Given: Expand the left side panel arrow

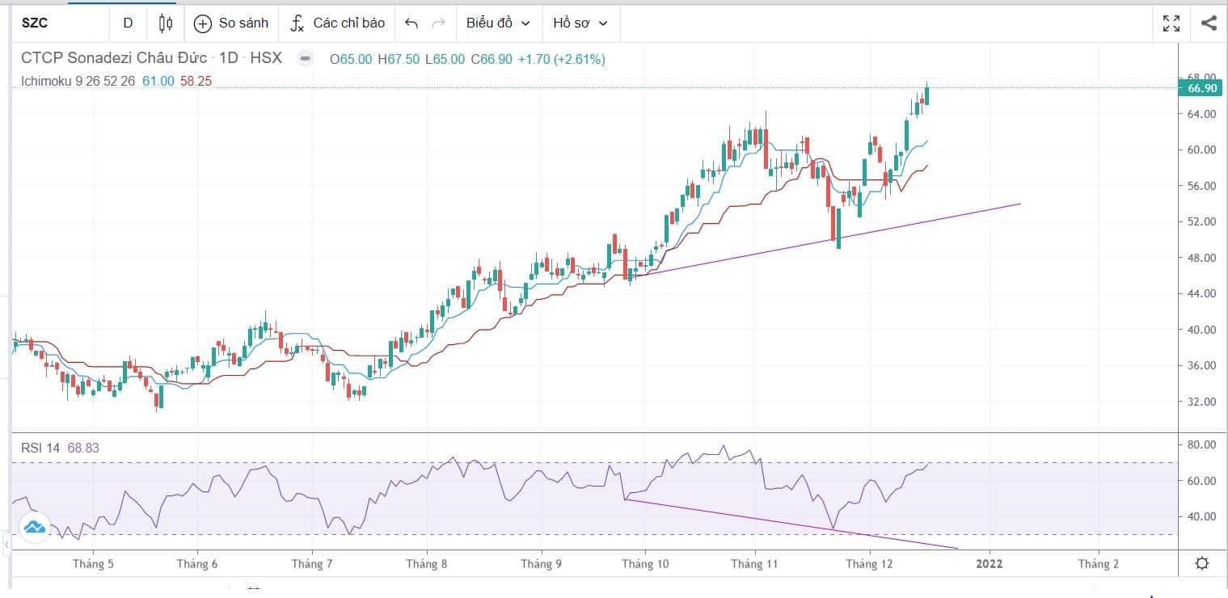Looking at the screenshot, I should coord(6,545).
